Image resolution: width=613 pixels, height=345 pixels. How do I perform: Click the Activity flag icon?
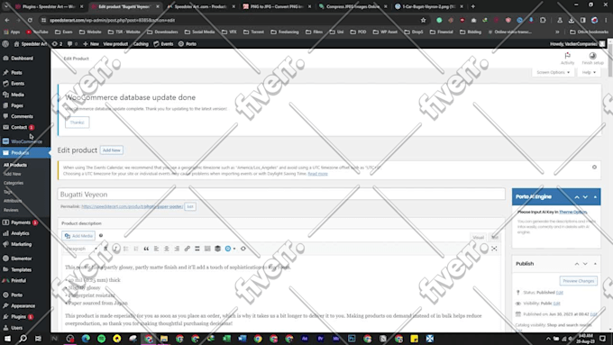[x=567, y=56]
